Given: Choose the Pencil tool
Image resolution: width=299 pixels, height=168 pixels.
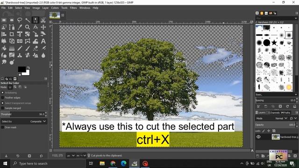Looking at the screenshot, I should [20, 48].
